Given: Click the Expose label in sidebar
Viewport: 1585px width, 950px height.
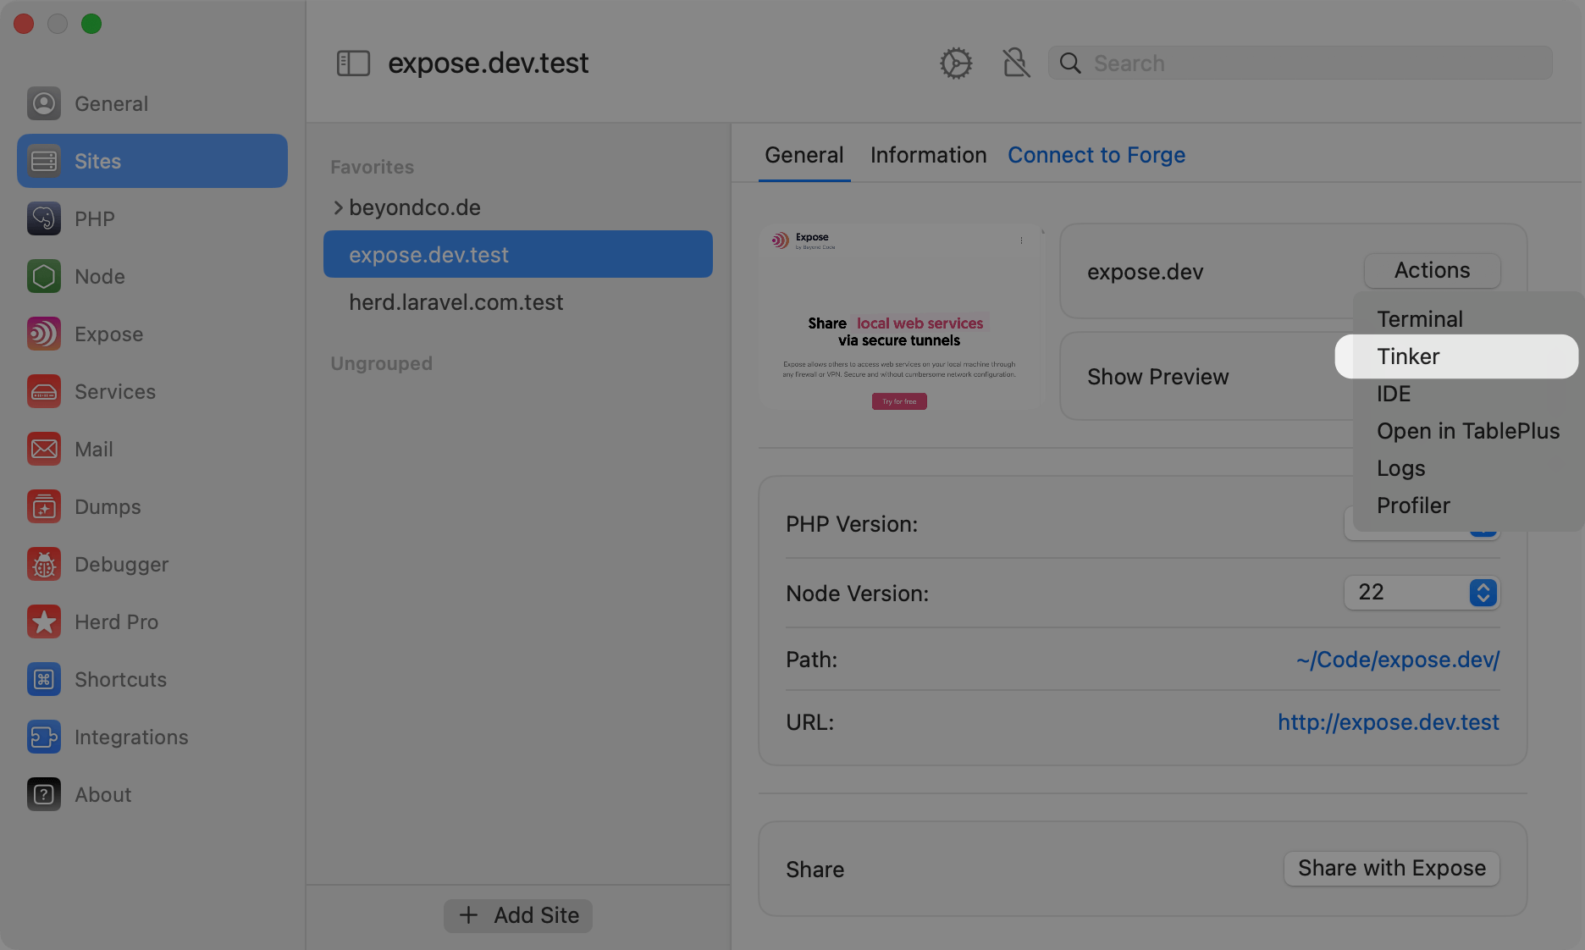Looking at the screenshot, I should pyautogui.click(x=108, y=334).
